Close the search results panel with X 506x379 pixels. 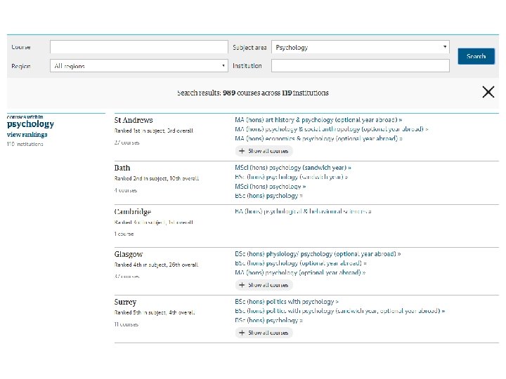[488, 92]
